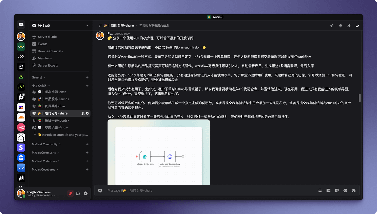Open Events
The width and height of the screenshot is (377, 214).
pyautogui.click(x=60, y=44)
